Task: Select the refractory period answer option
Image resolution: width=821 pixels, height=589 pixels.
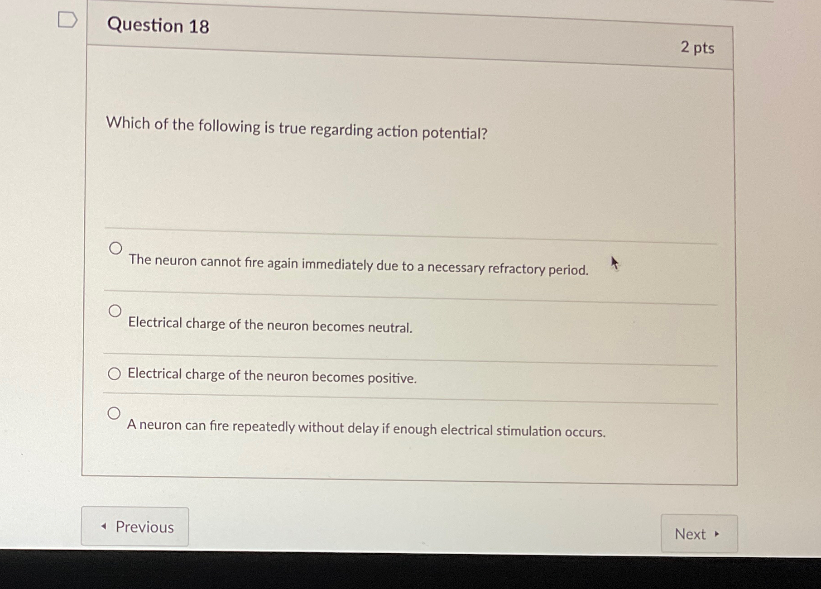Action: 116,247
